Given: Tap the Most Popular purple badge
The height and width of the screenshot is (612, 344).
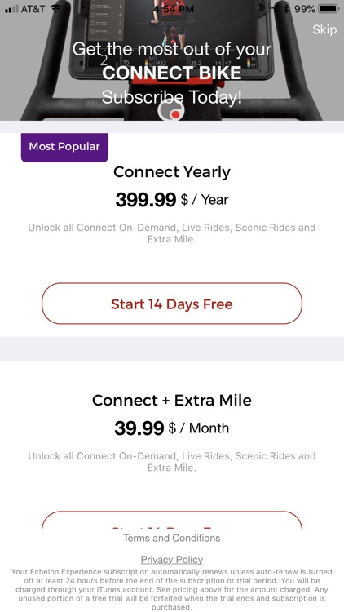Looking at the screenshot, I should click(64, 147).
